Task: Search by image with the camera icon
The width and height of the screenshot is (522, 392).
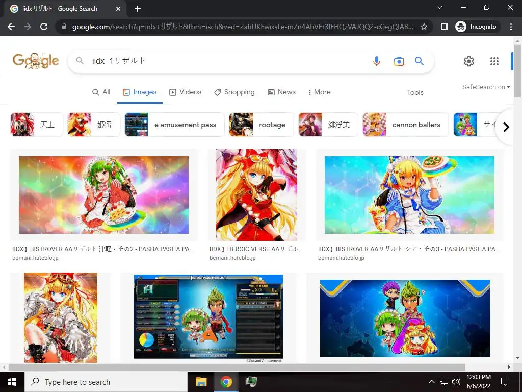Action: pos(399,61)
